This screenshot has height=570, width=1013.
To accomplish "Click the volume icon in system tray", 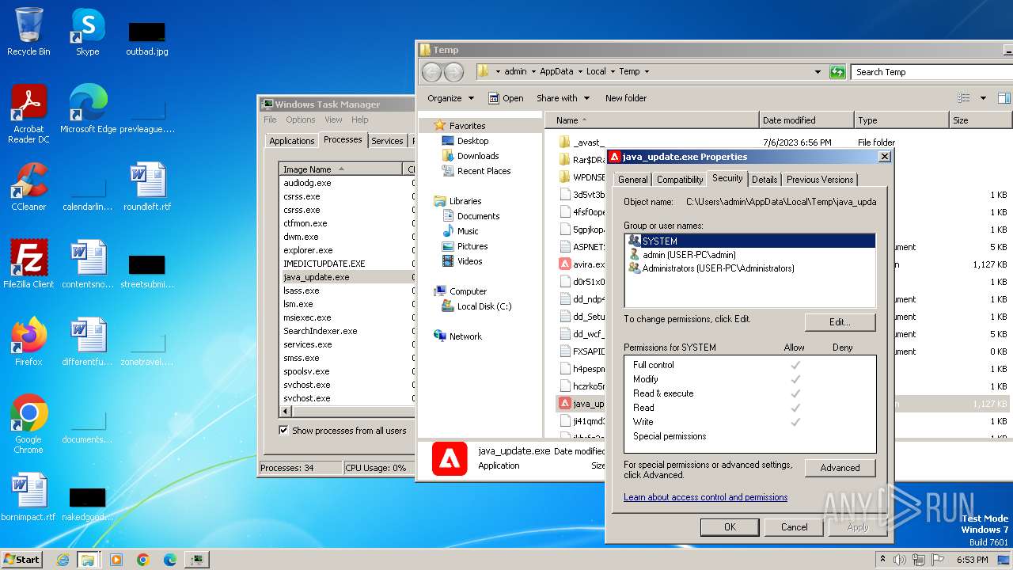I will 899,560.
